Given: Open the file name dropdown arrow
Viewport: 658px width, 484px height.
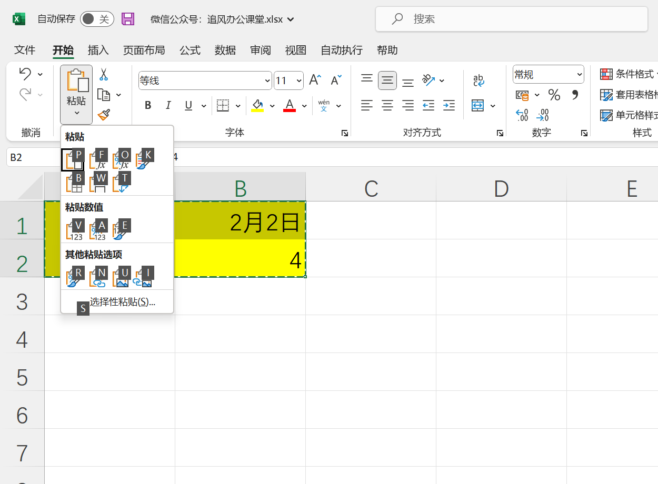Looking at the screenshot, I should [x=291, y=19].
